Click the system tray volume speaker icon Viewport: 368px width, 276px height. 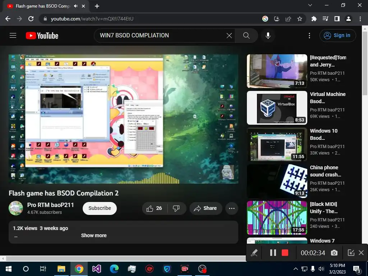click(321, 269)
